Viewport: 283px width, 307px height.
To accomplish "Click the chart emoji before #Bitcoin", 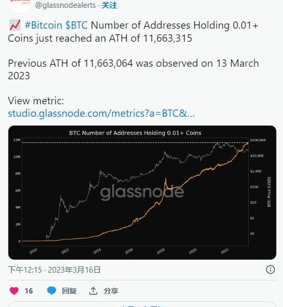I will coord(15,25).
